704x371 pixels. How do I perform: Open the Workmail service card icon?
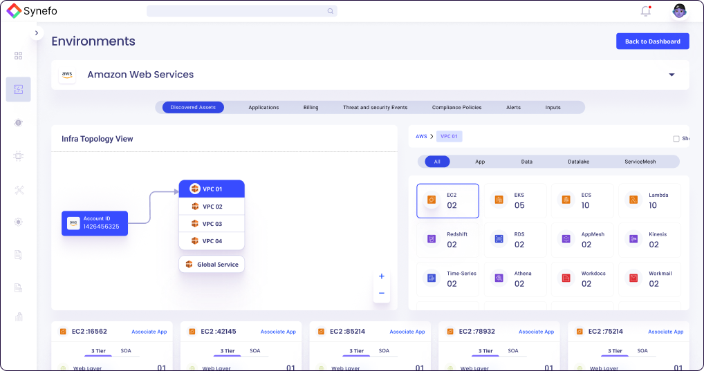tap(633, 278)
